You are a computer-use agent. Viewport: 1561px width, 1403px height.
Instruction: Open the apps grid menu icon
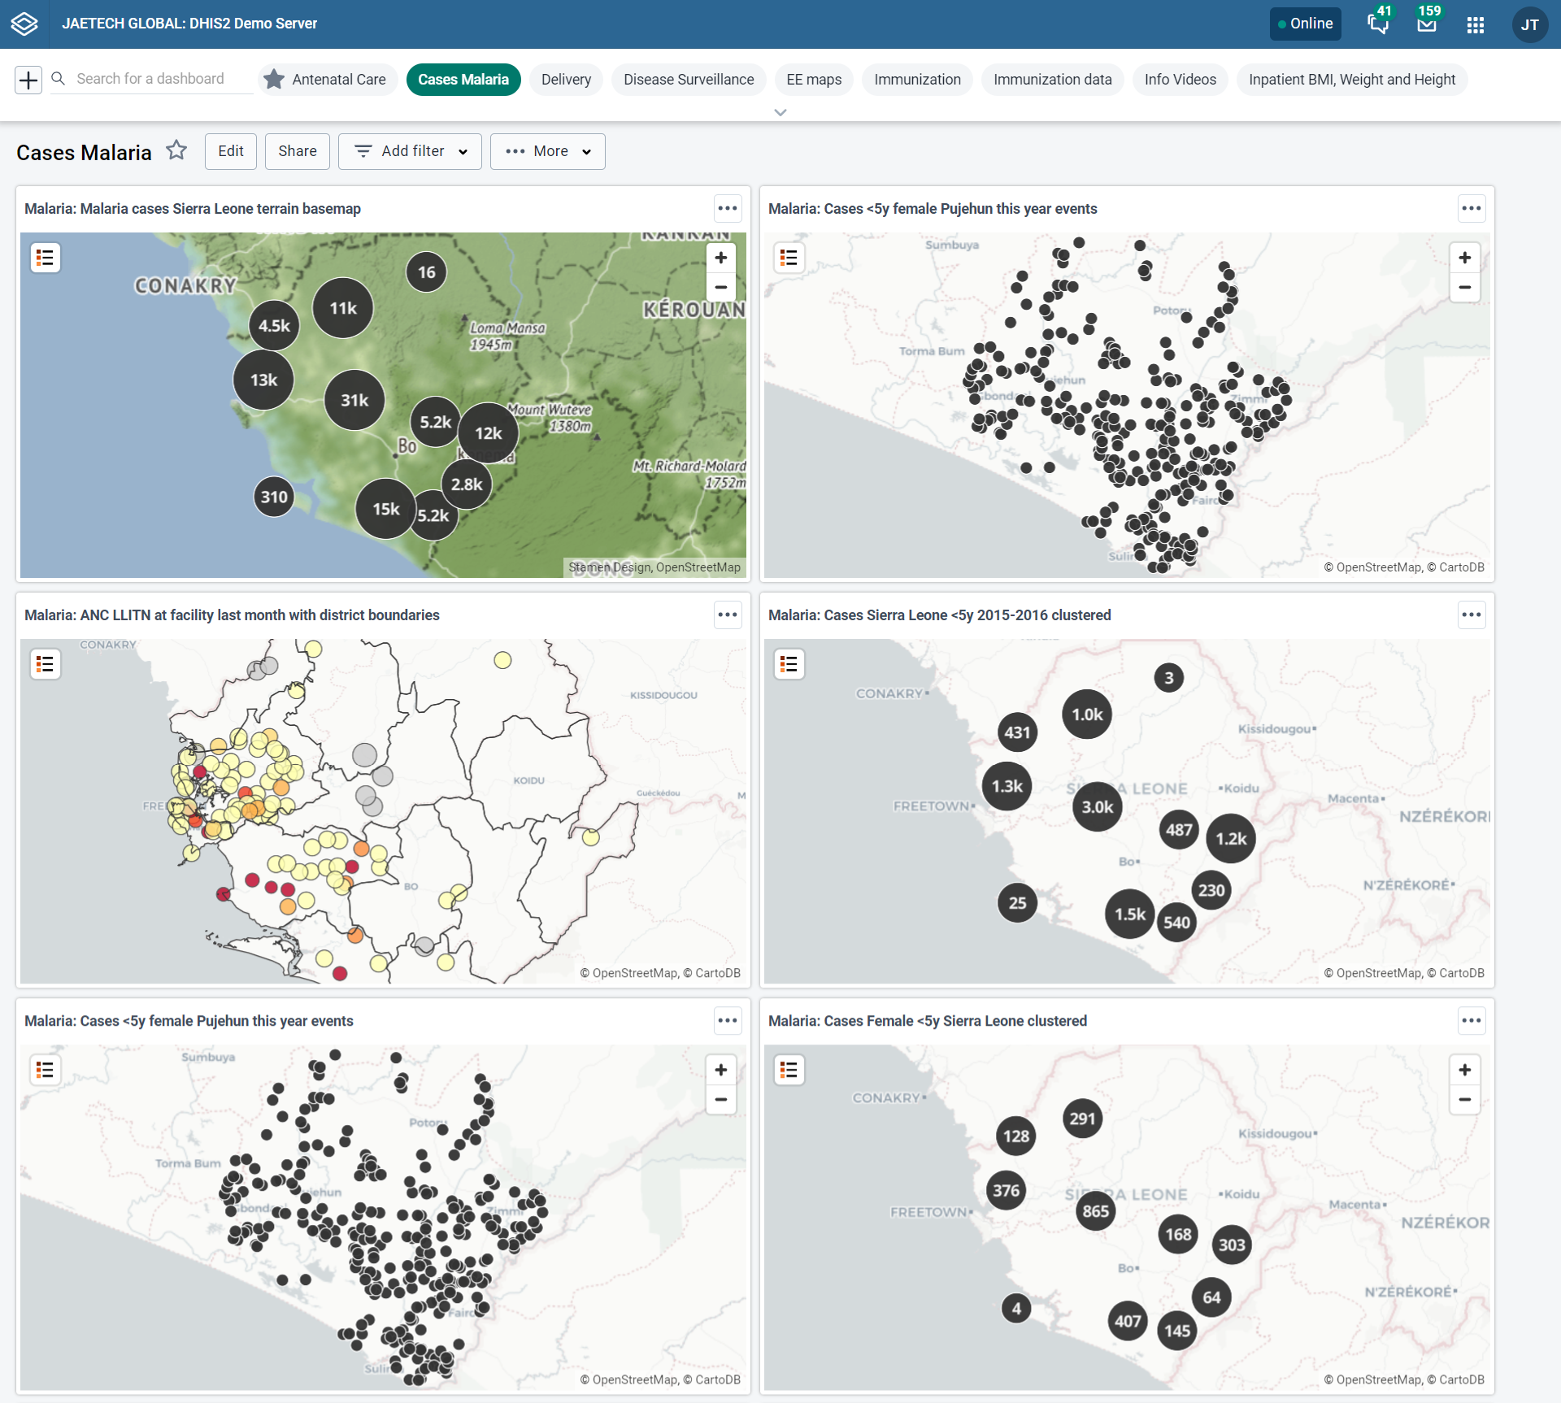click(x=1476, y=24)
